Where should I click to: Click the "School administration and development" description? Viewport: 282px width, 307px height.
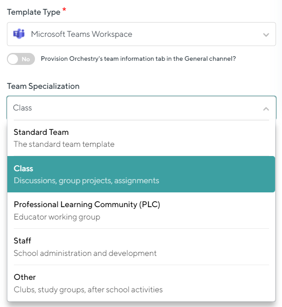click(85, 253)
